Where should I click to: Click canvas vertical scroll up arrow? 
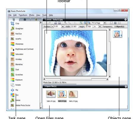pos(110,30)
